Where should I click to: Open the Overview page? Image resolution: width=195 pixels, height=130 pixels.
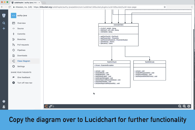22,23
